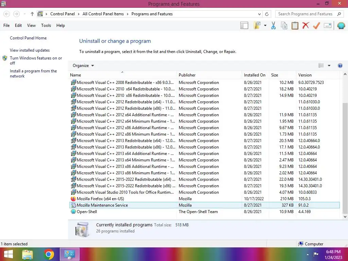The height and width of the screenshot is (261, 348).
Task: Click the search magnifier icon
Action: 339,14
